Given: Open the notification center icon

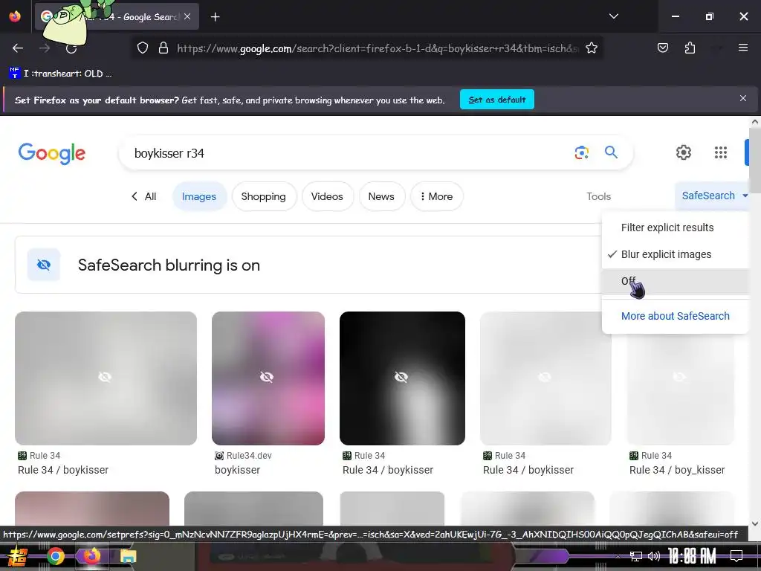Looking at the screenshot, I should [x=736, y=555].
